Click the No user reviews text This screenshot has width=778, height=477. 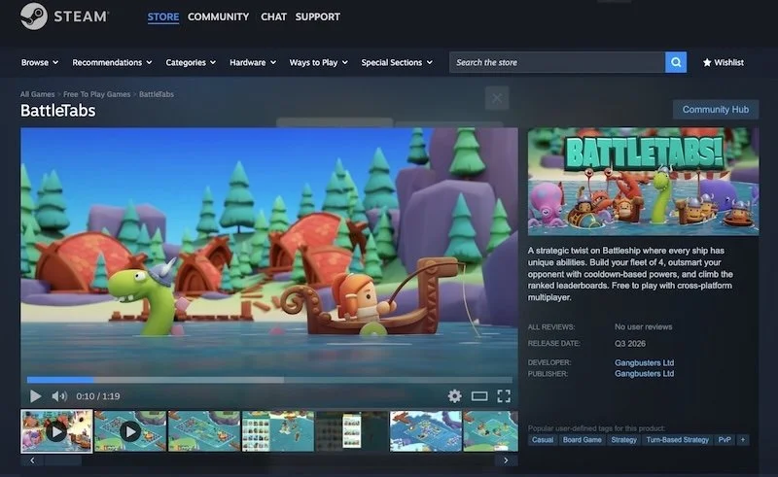[x=643, y=326]
